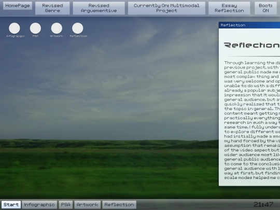Screen dimensions: 280x210
Task: Open the Revised Arguementive page
Action: [x=99, y=8]
